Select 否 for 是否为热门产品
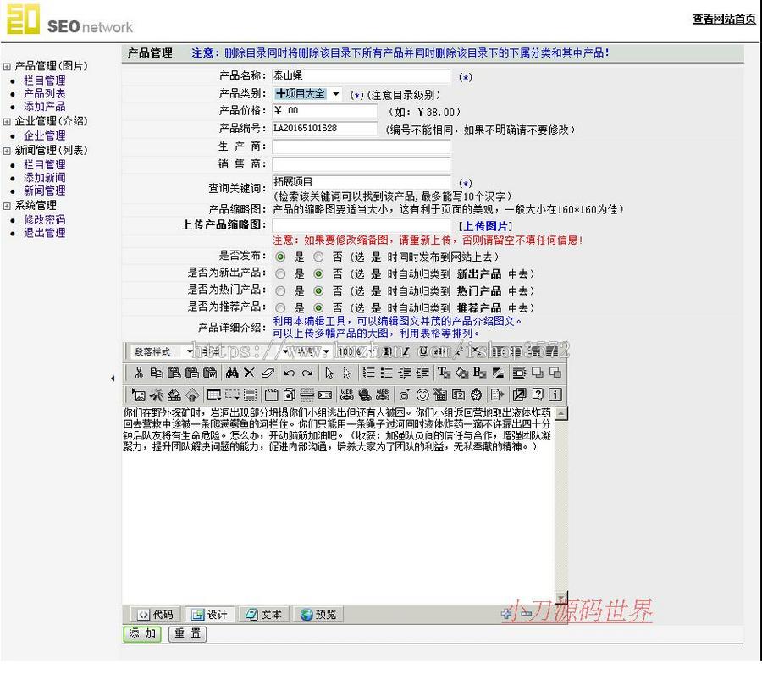This screenshot has height=696, width=762. click(318, 290)
